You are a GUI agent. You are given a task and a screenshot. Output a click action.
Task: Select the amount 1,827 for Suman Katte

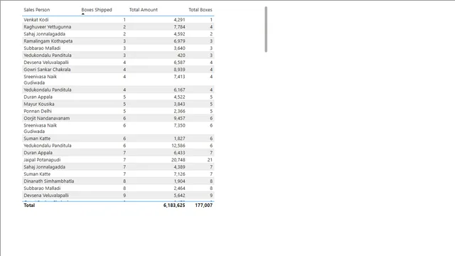[179, 139]
